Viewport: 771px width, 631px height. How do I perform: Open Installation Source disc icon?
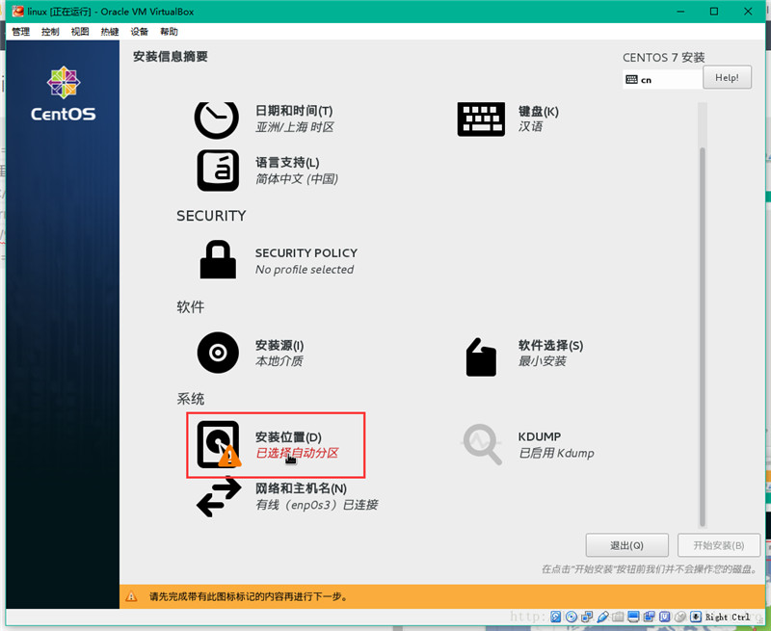[218, 353]
